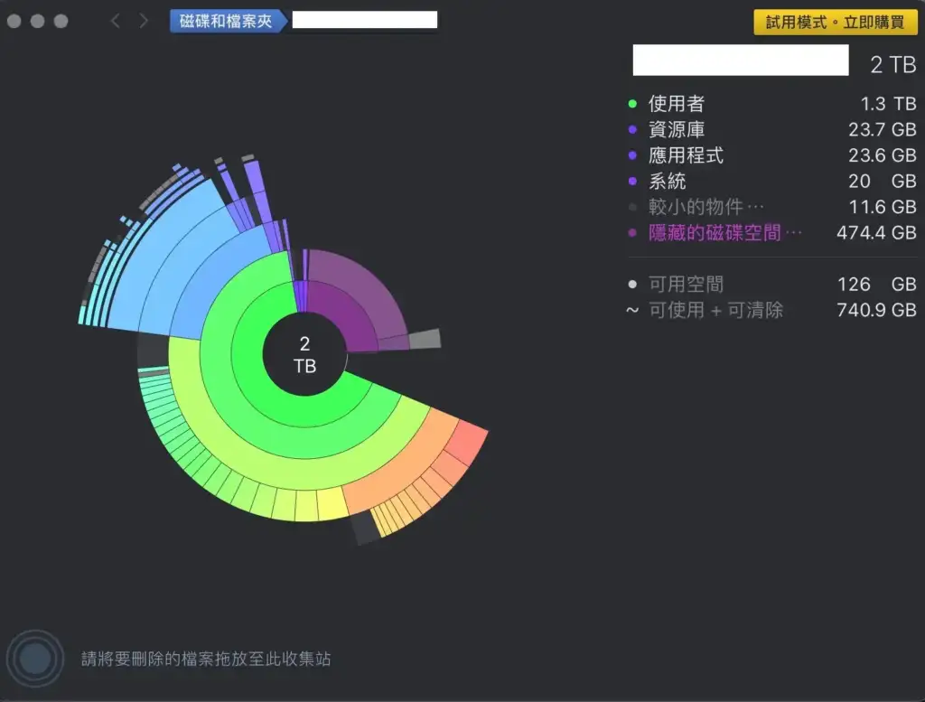Click the gray dot beside 較小的物件
The image size is (925, 702).
[632, 208]
